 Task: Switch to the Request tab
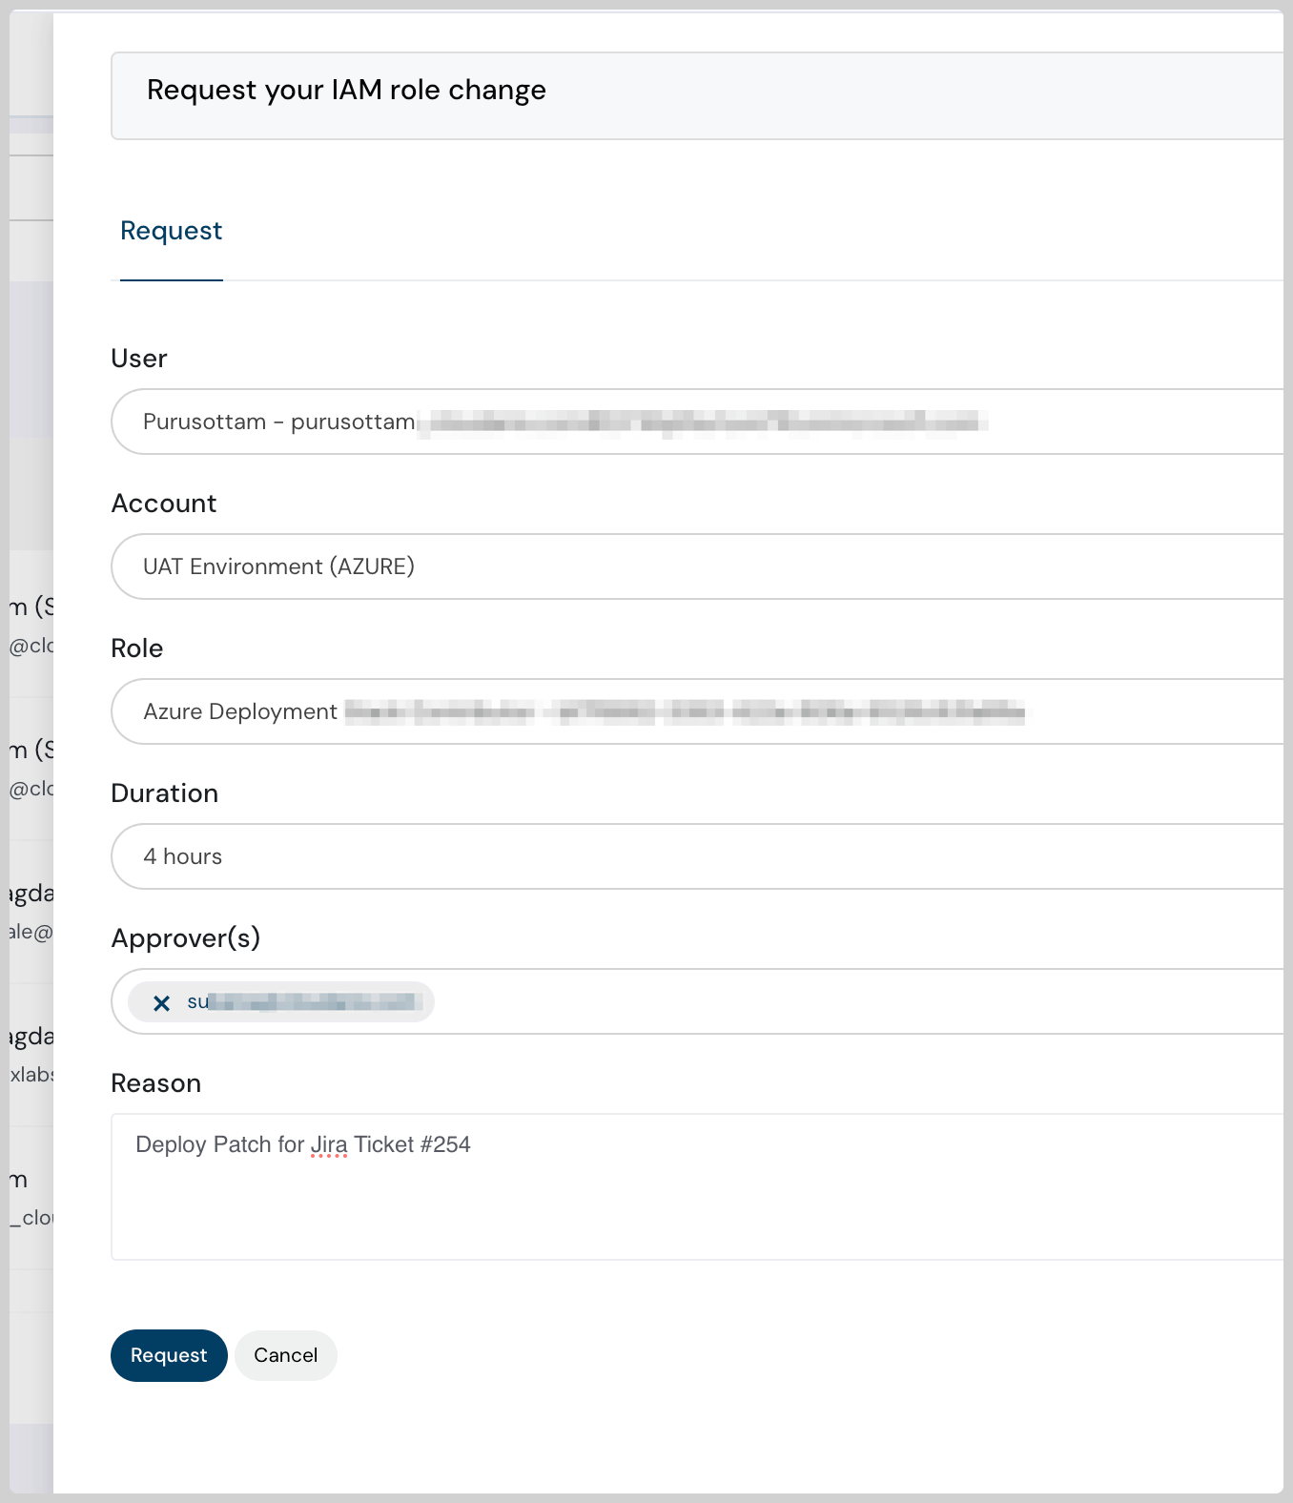172,231
